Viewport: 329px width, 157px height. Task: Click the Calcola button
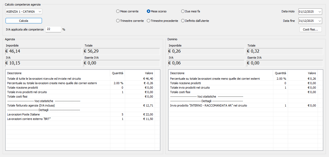pyautogui.click(x=24, y=21)
